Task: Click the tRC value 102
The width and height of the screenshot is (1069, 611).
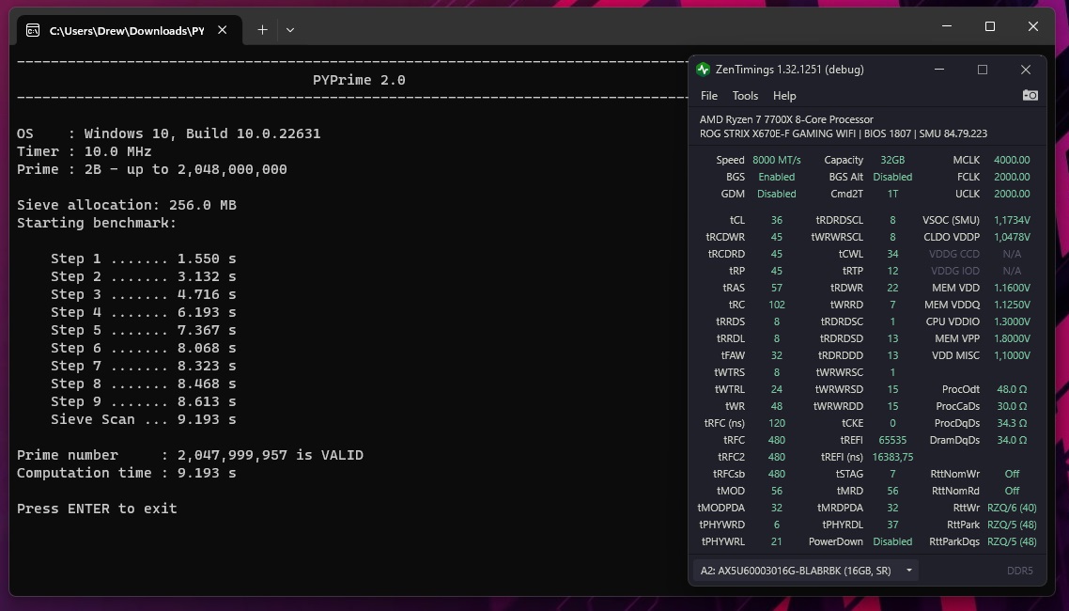Action: (x=777, y=305)
